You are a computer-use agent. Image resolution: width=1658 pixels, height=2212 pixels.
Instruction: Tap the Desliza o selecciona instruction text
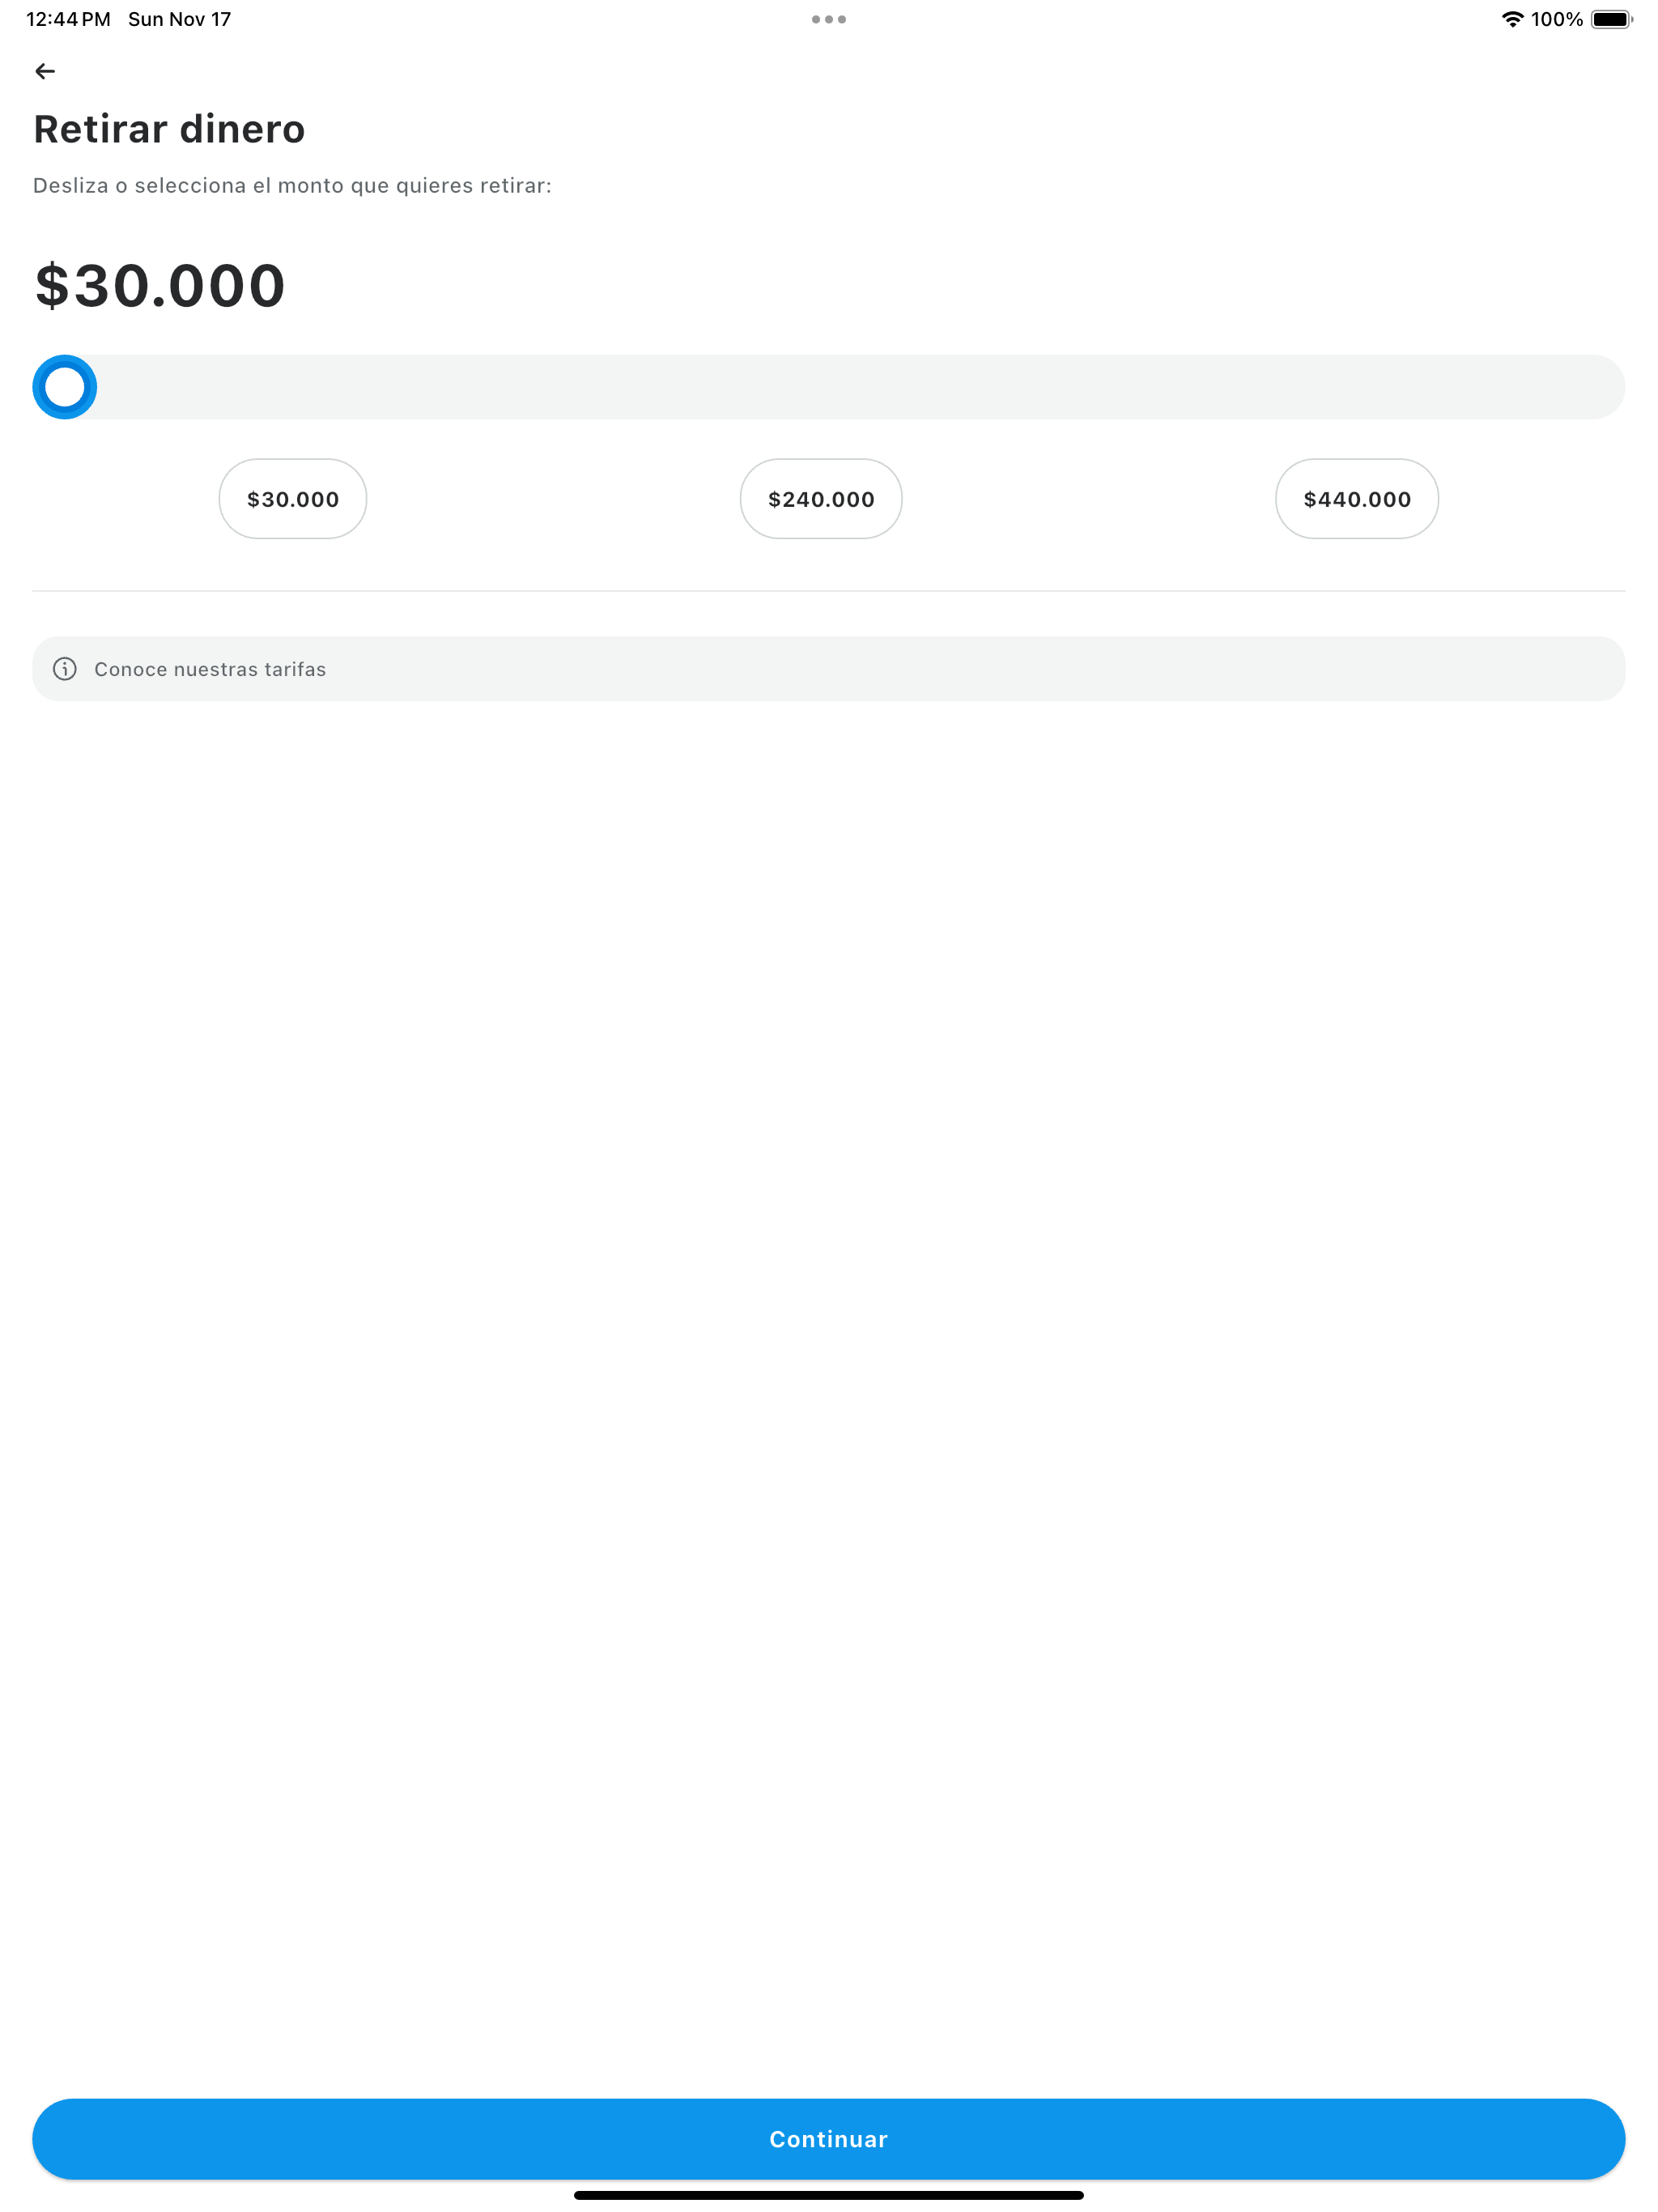click(292, 186)
